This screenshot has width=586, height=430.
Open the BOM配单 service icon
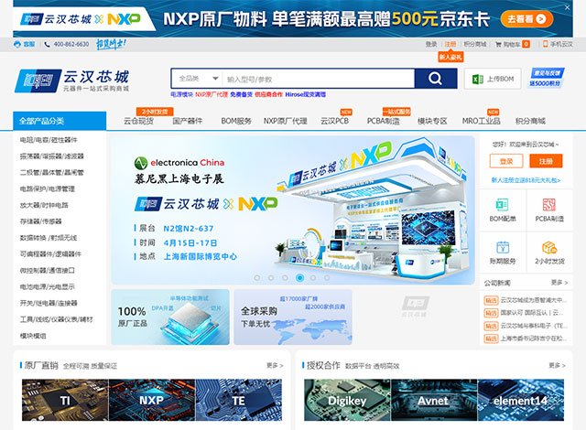coord(502,203)
